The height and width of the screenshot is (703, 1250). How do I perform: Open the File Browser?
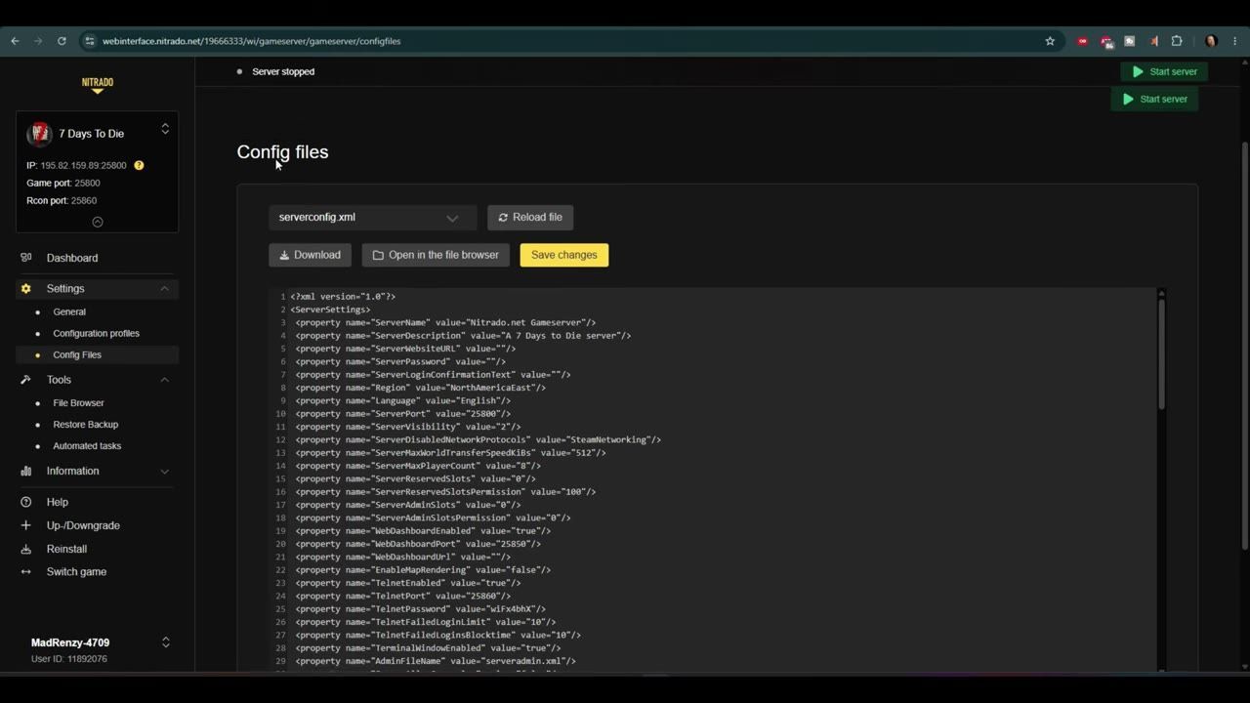[x=78, y=403]
